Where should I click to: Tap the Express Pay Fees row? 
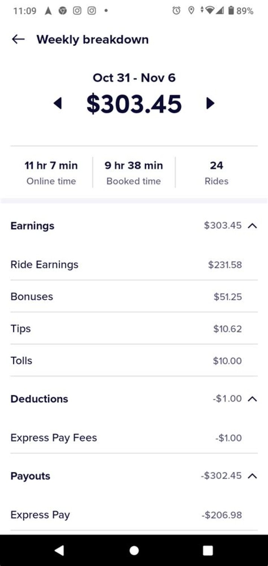(x=134, y=437)
